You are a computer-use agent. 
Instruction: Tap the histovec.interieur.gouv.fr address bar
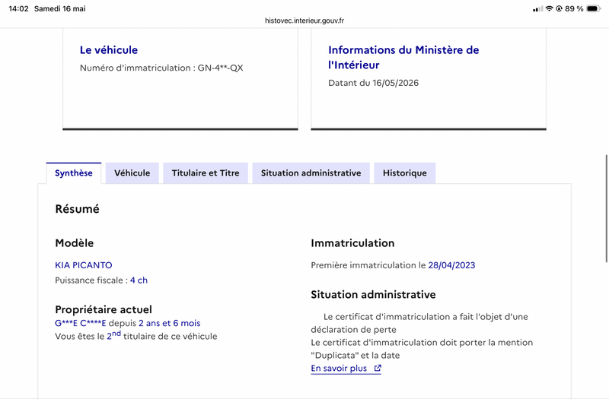[304, 21]
